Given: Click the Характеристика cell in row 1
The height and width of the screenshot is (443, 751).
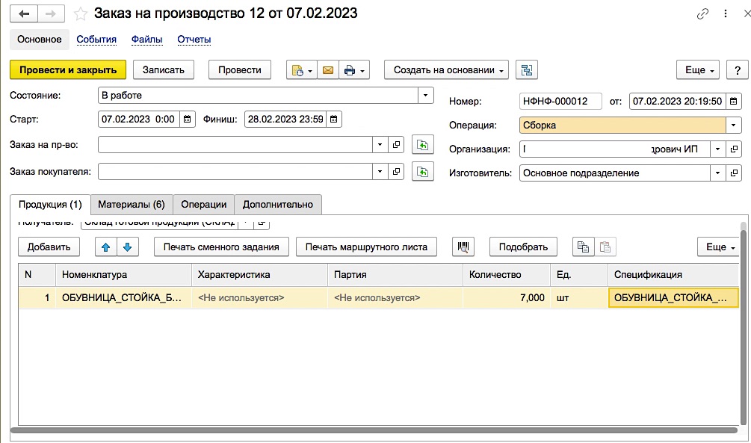Looking at the screenshot, I should [259, 297].
